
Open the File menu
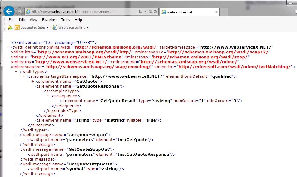click(x=11, y=20)
